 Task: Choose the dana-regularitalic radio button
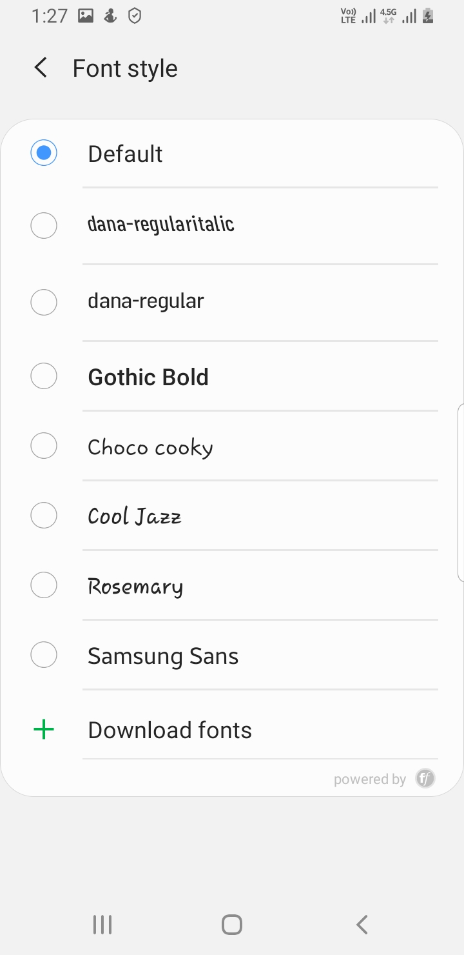click(44, 226)
